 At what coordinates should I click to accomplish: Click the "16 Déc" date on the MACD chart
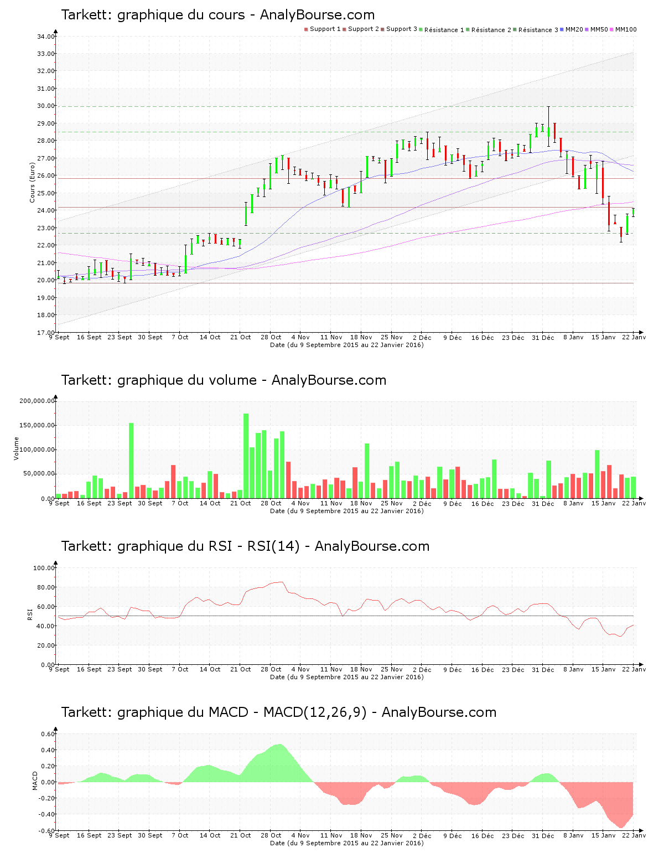483,835
